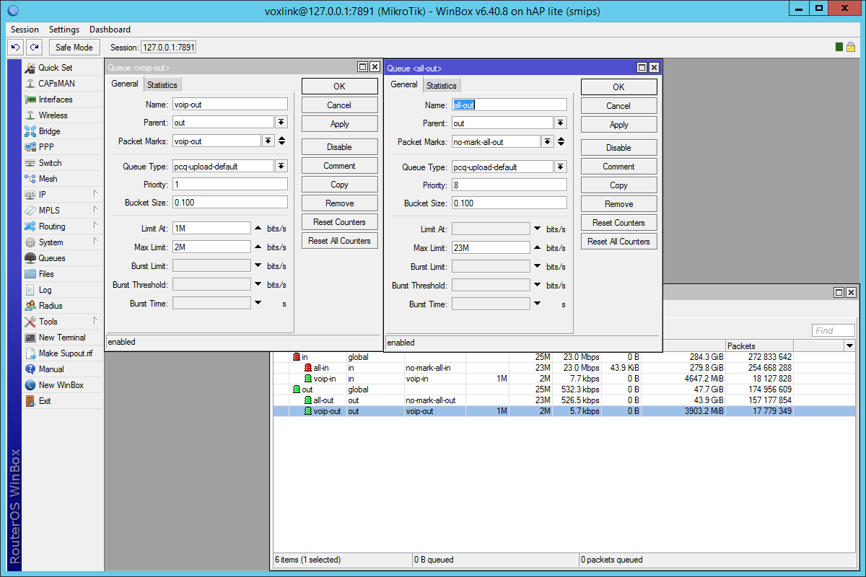Viewport: 866px width, 577px height.
Task: Select the all-in queue row icon
Action: click(x=308, y=368)
